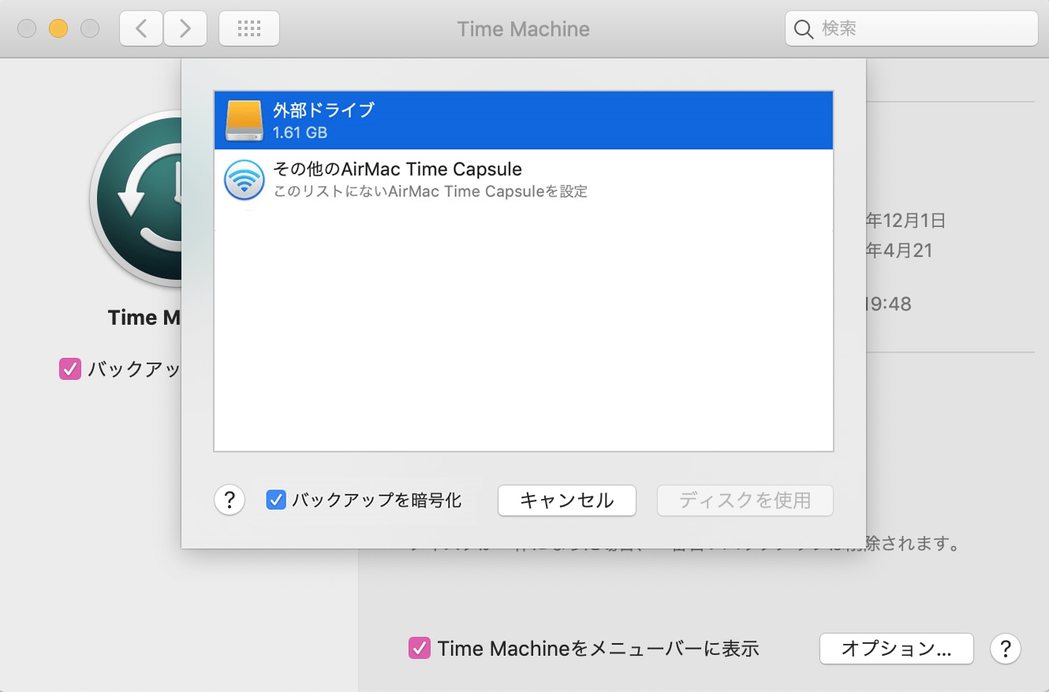Toggle バックアップを暗号化 checkbox

tap(275, 500)
